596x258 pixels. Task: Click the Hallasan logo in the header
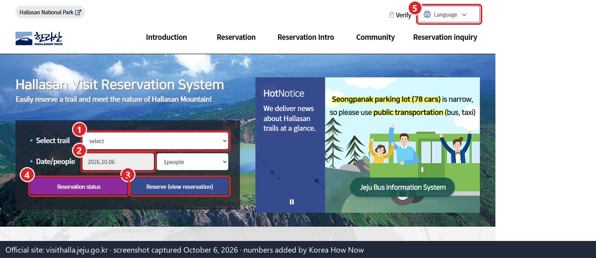click(39, 38)
